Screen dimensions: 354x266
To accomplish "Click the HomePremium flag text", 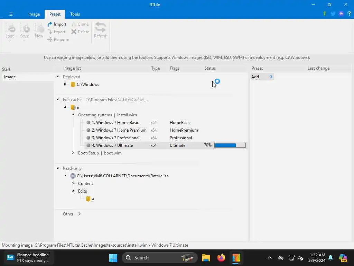I will pos(184,130).
